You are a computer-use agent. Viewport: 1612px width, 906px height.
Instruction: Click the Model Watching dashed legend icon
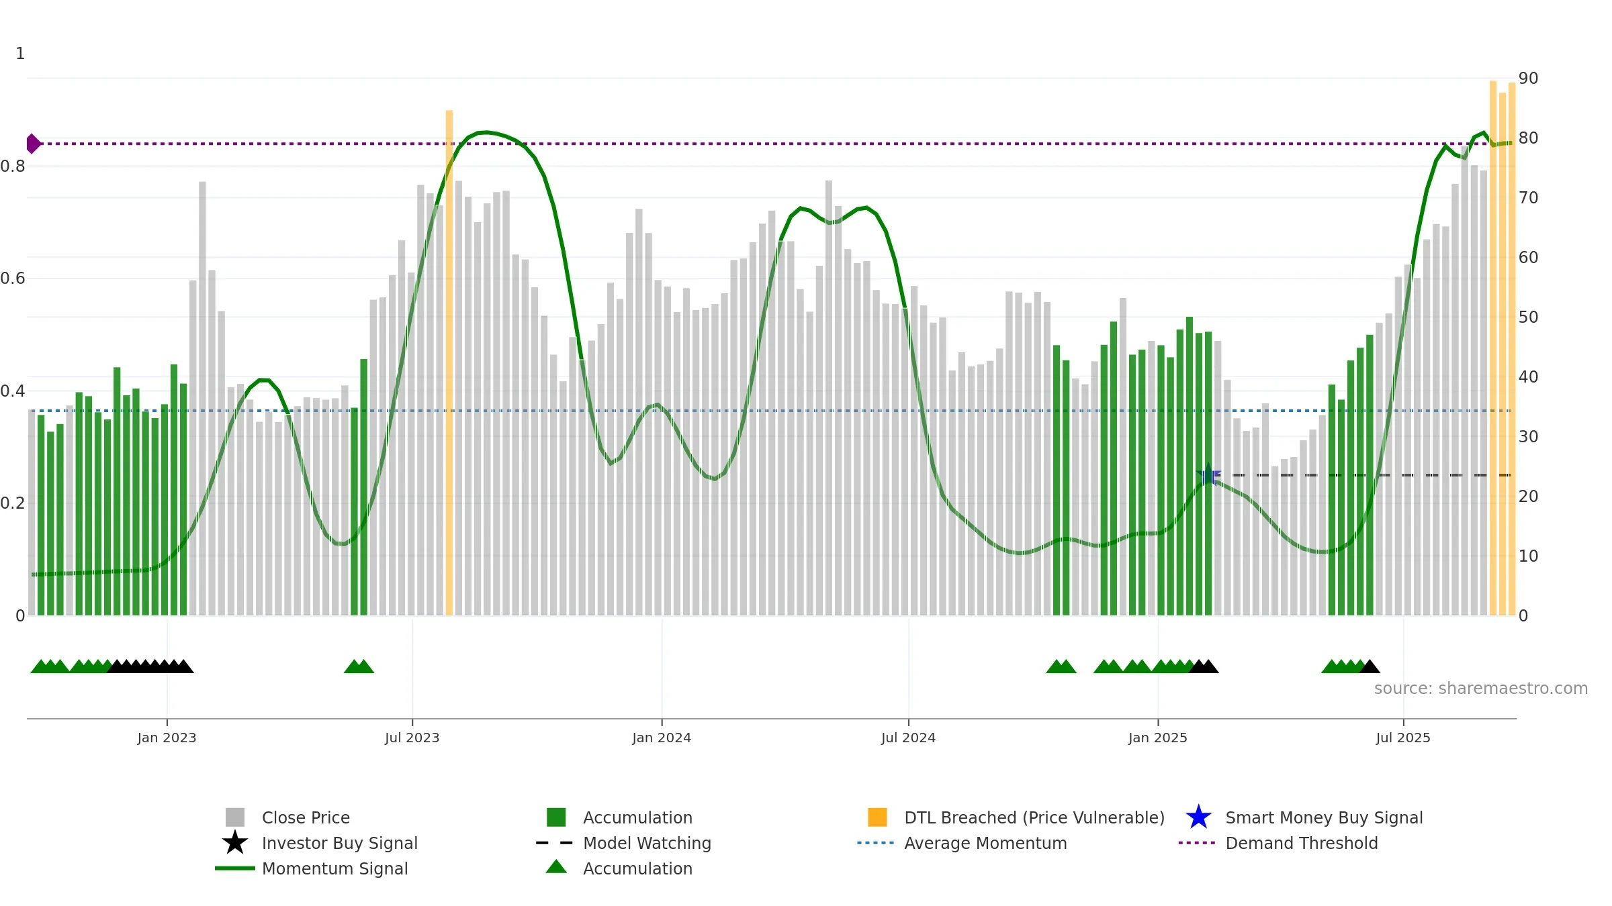pyautogui.click(x=555, y=843)
